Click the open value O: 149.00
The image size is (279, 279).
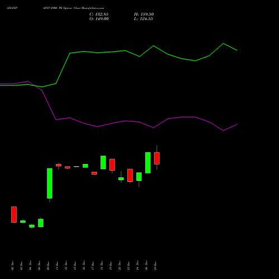tap(99, 19)
